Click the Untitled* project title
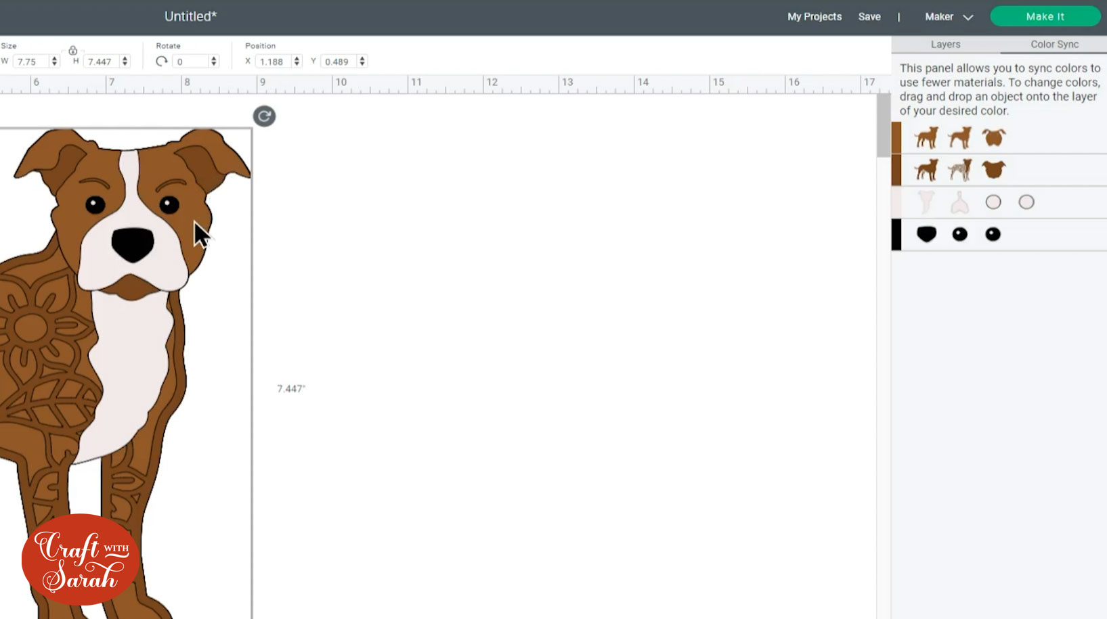Image resolution: width=1107 pixels, height=619 pixels. [191, 16]
